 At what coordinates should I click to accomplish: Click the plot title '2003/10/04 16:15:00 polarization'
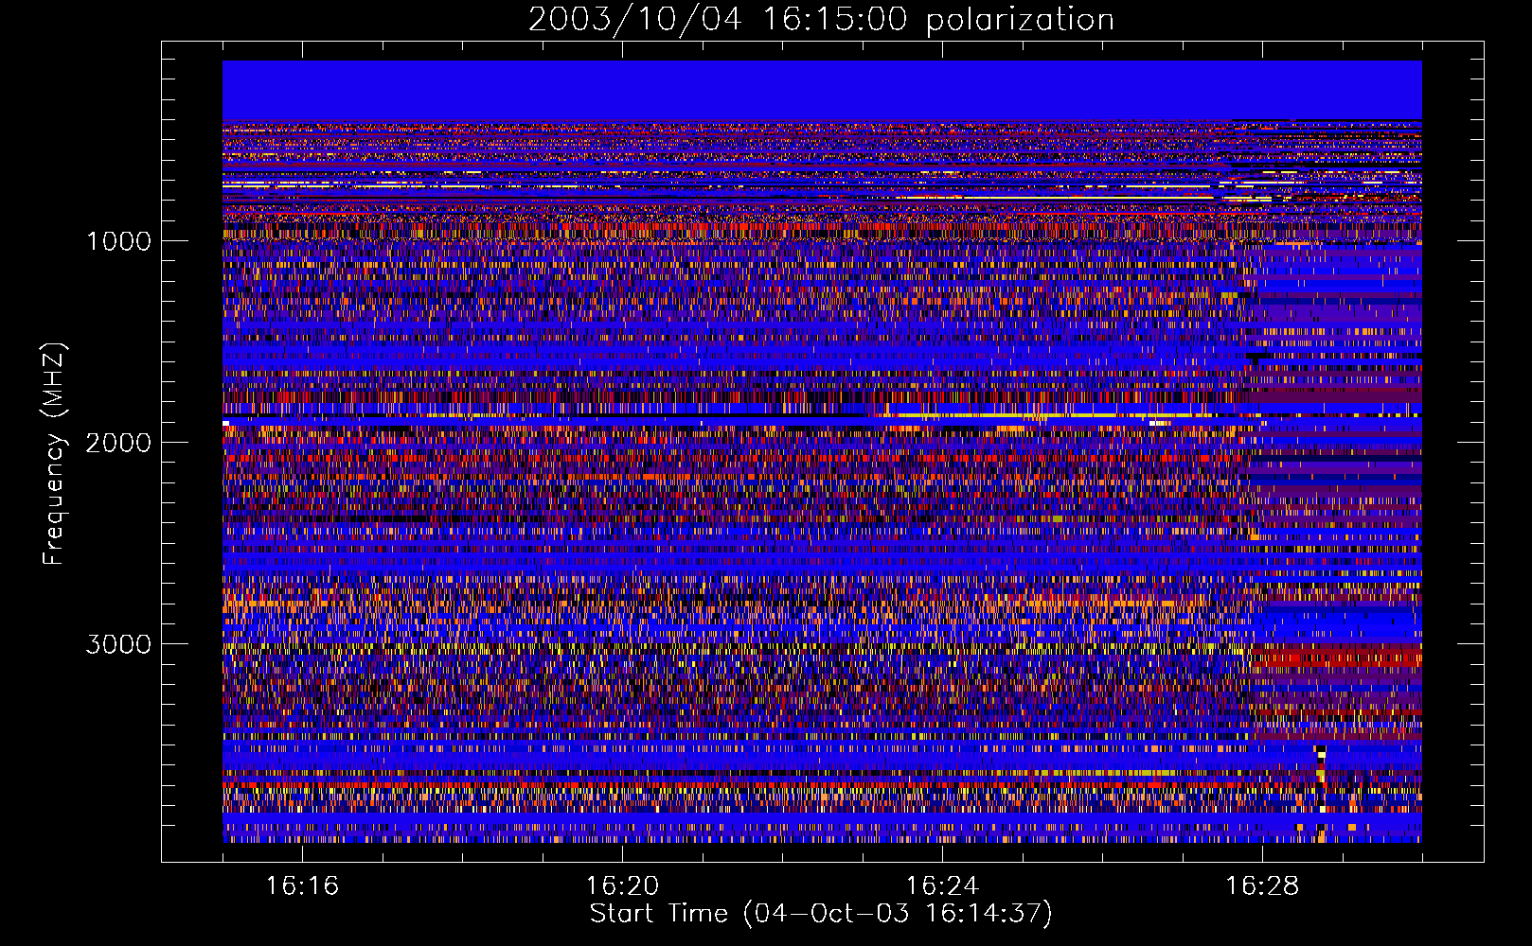(821, 19)
